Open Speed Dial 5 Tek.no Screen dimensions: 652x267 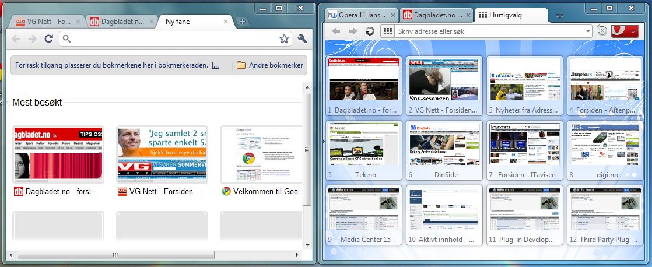point(364,150)
